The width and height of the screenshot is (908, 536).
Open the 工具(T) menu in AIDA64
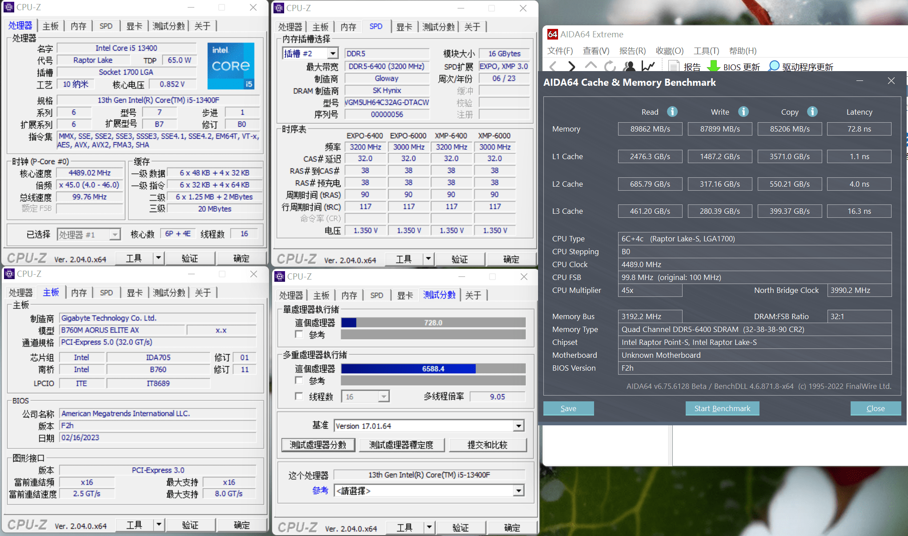[706, 51]
